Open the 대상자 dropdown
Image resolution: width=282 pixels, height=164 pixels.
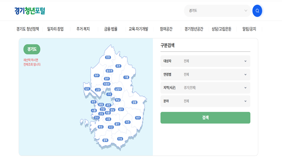[x=205, y=61]
